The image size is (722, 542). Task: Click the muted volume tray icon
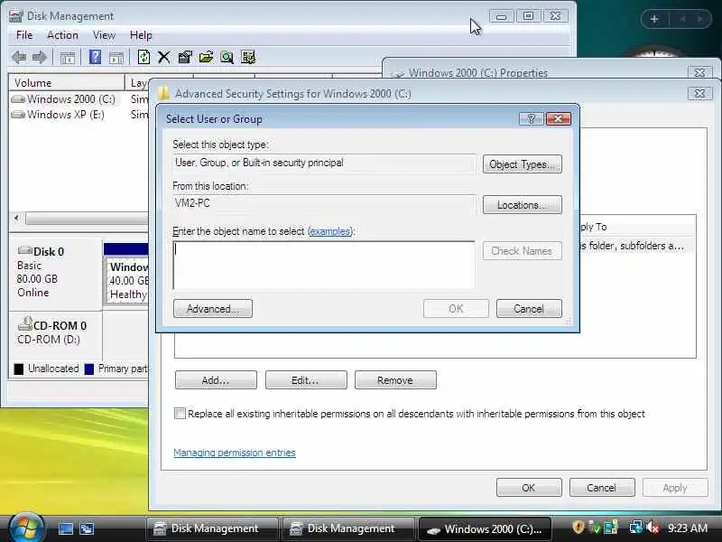coord(653,528)
